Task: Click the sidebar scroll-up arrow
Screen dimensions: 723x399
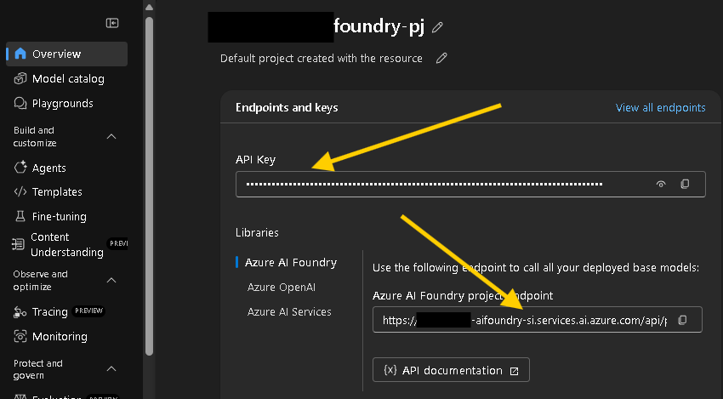Action: coord(149,8)
